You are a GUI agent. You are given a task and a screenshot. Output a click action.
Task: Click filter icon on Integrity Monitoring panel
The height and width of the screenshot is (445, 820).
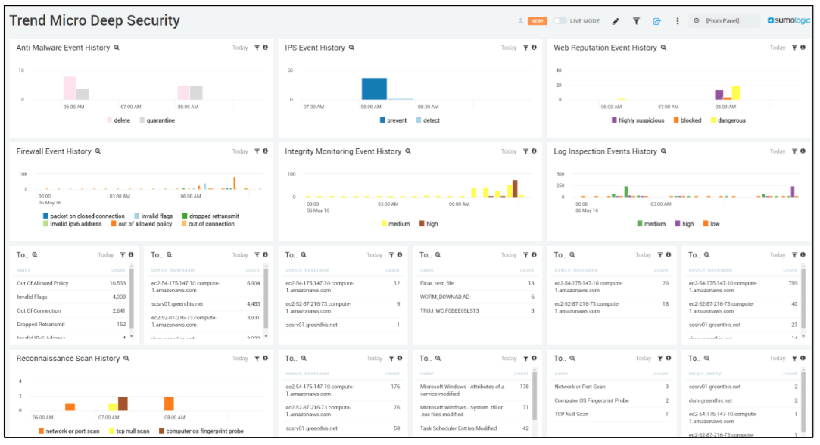pos(525,151)
